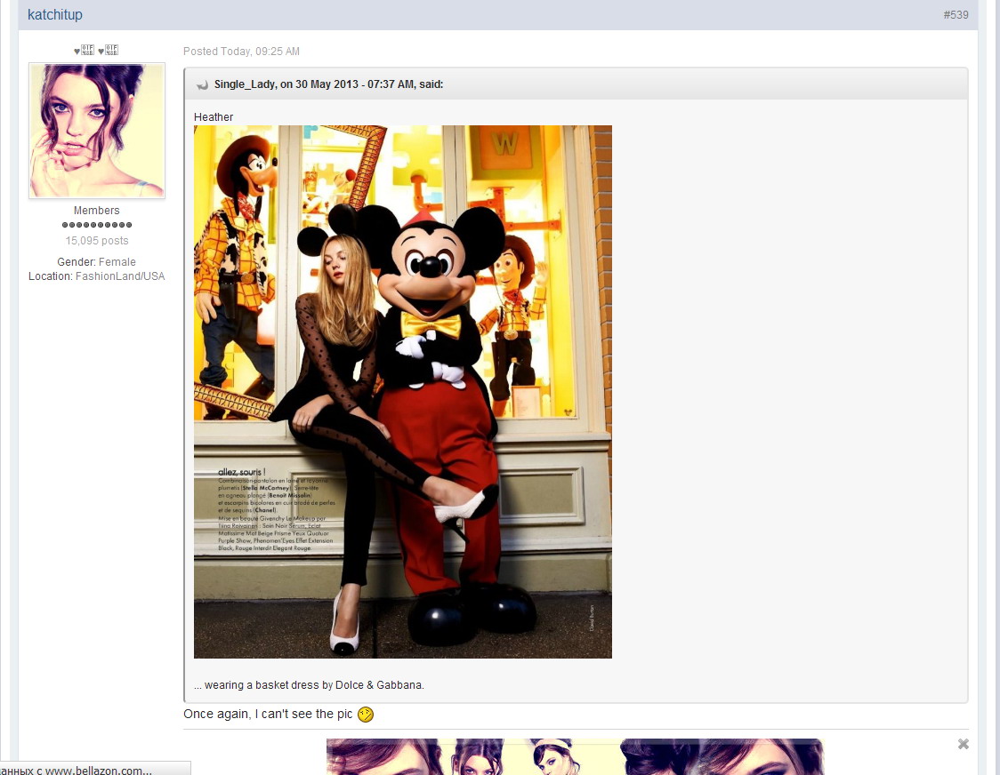Open the signature banner image

[x=576, y=756]
